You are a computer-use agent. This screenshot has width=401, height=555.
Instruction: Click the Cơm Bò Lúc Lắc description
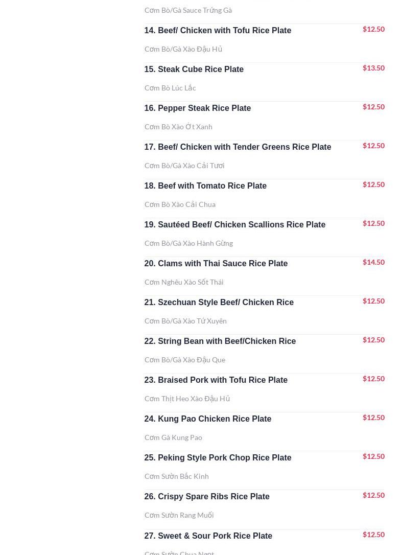coord(170,88)
